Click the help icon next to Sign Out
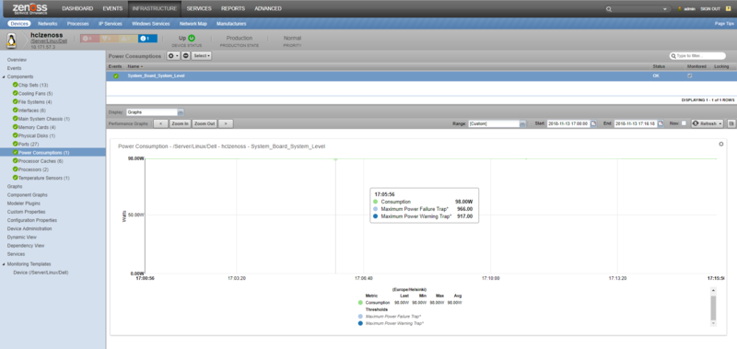The image size is (737, 349). click(x=728, y=8)
